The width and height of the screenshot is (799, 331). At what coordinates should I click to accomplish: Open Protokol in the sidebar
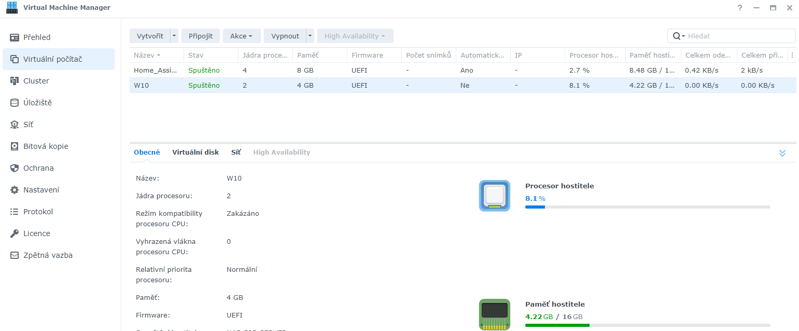click(x=59, y=212)
